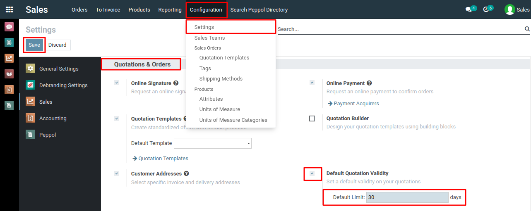Viewport: 531px width, 211px height.
Task: Choose Units of Measure menu entry
Action: tap(231, 109)
